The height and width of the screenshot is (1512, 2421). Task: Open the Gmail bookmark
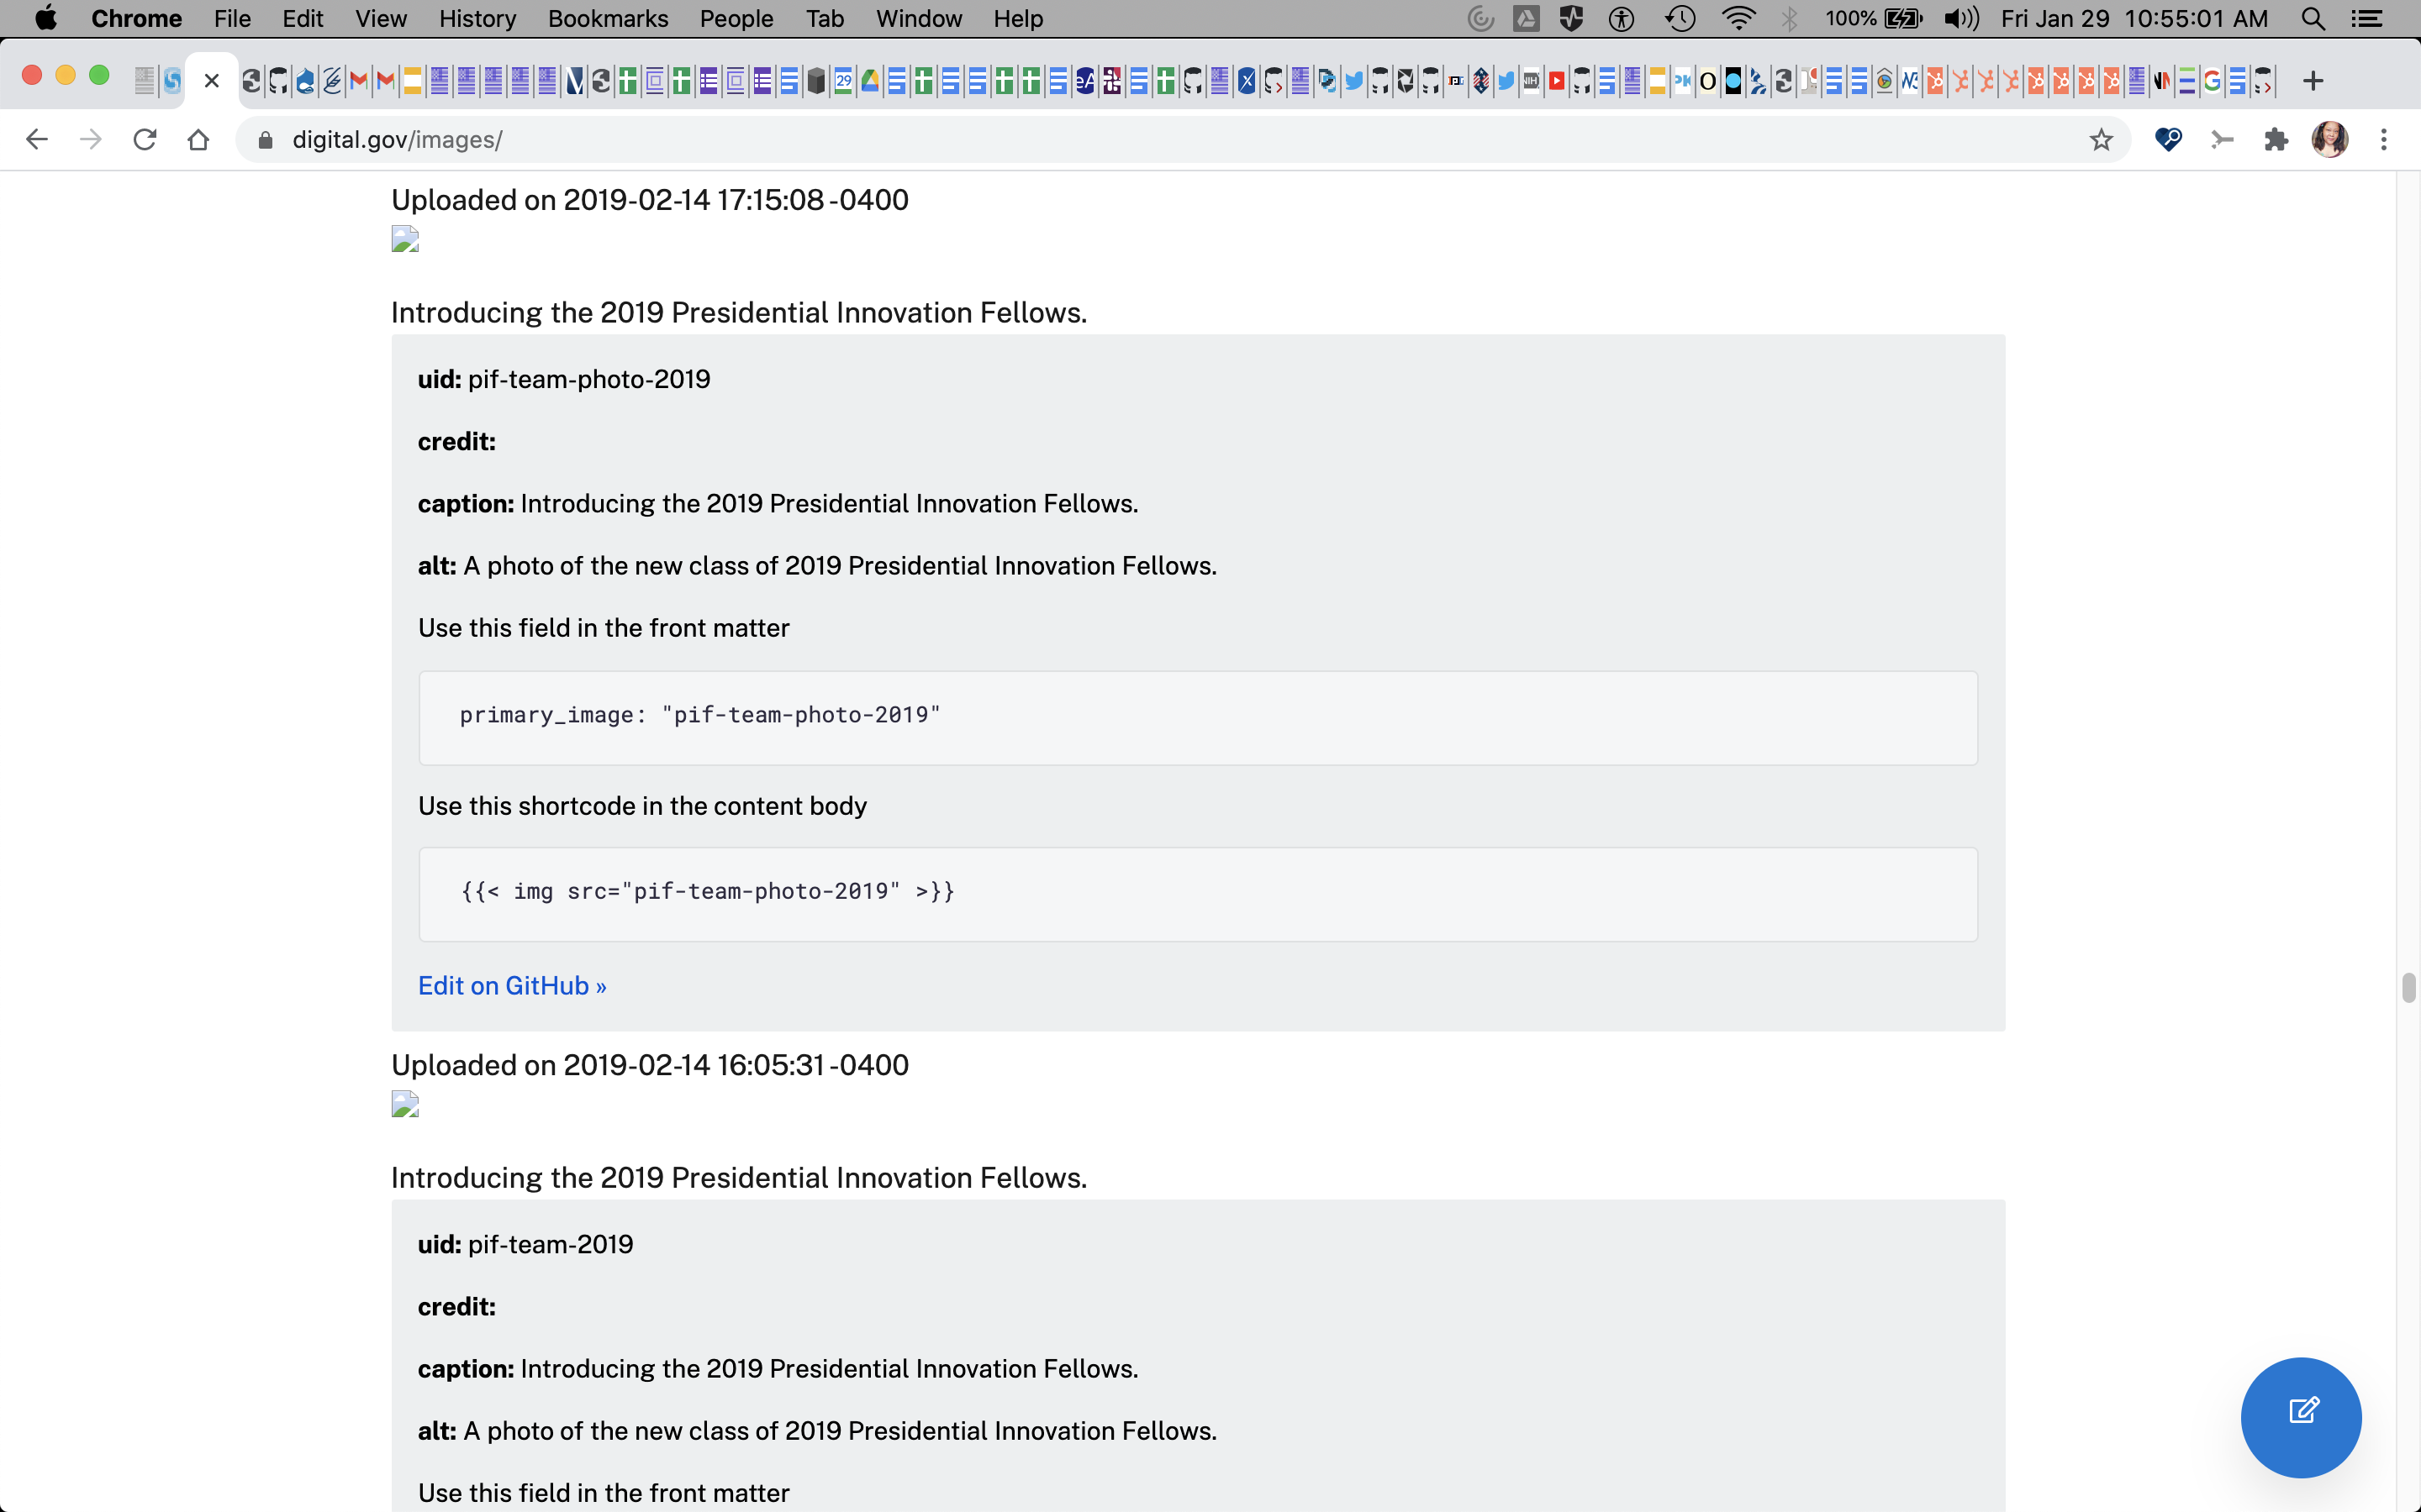(358, 82)
